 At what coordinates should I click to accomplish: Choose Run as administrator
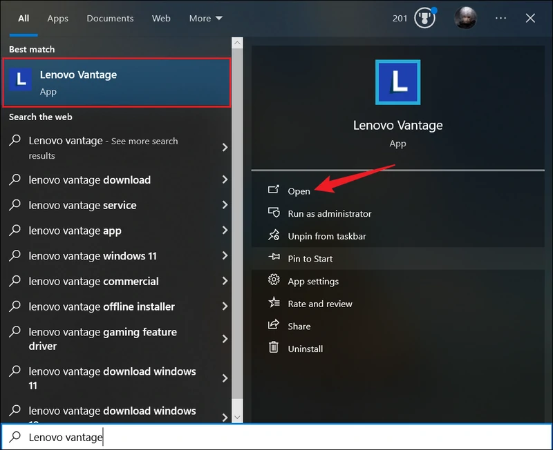click(x=330, y=213)
